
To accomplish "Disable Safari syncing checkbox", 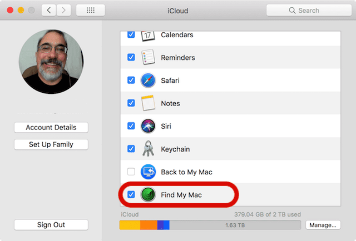I will coord(131,81).
